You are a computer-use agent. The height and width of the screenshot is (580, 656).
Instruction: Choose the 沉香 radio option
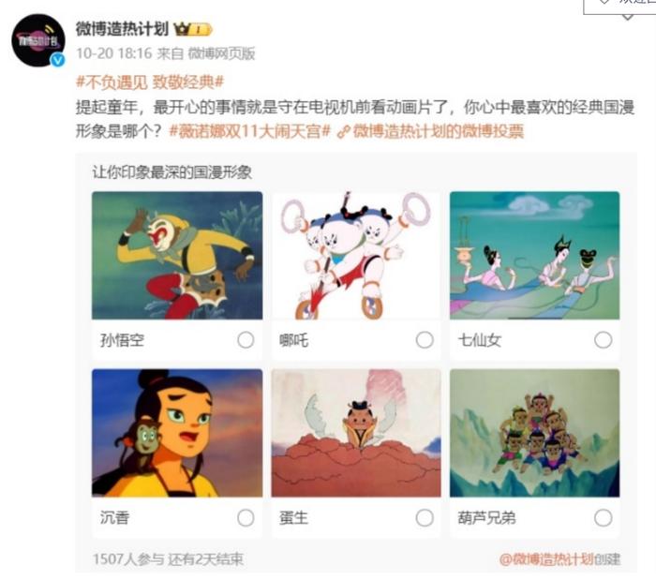click(246, 518)
